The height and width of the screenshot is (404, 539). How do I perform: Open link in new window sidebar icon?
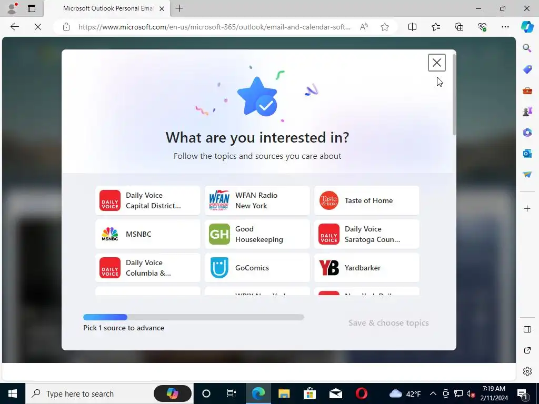527,350
